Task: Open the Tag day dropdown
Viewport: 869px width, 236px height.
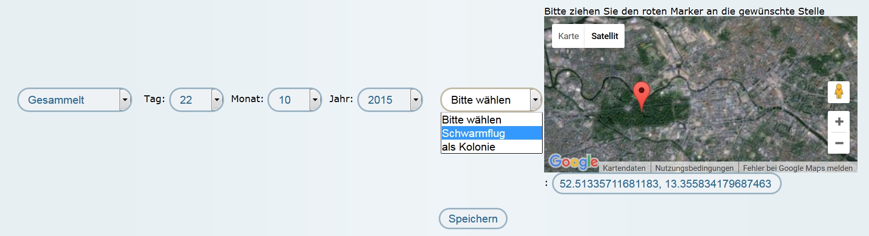Action: 196,100
